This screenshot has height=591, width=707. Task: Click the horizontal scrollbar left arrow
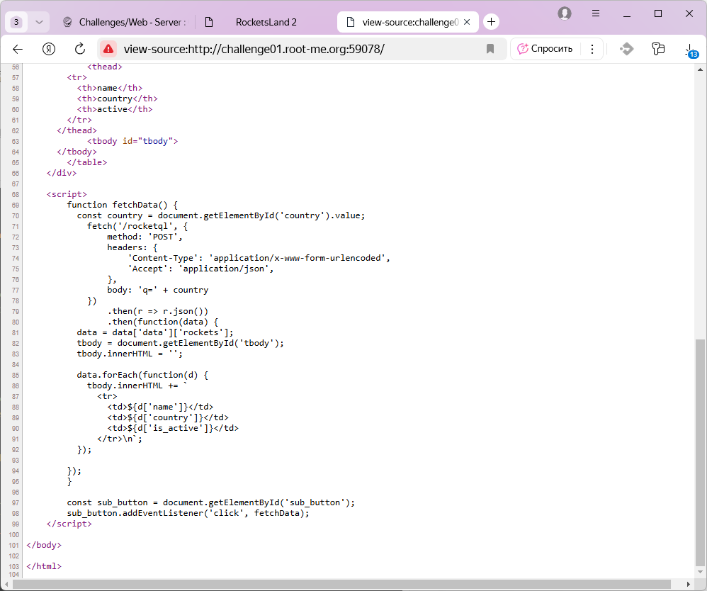point(6,584)
